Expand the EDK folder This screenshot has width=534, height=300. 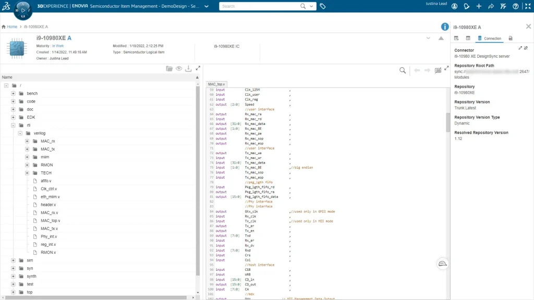[13, 117]
